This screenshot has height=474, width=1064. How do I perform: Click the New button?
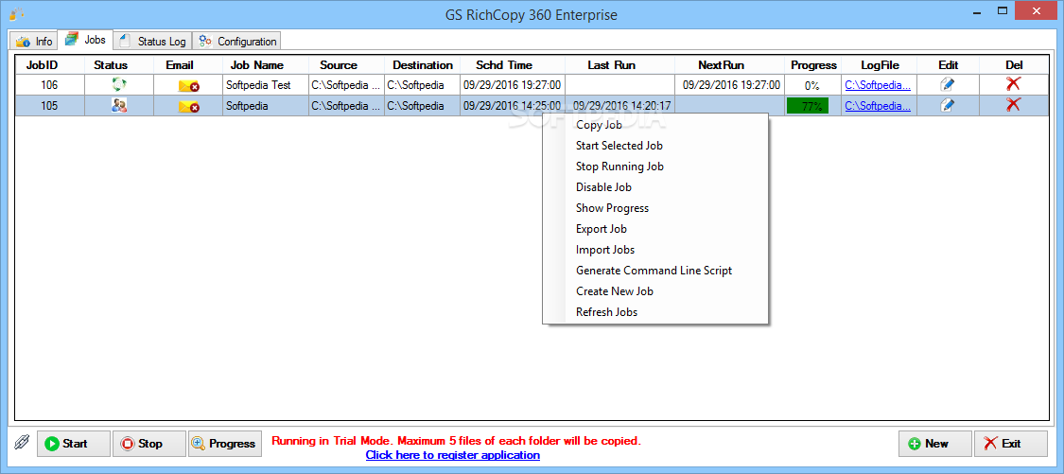934,444
